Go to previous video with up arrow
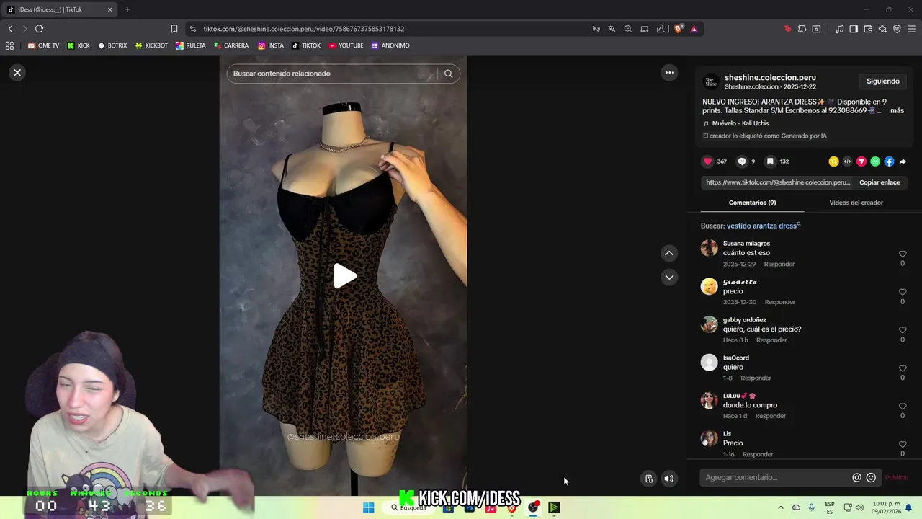Screen dimensions: 922x519 (669, 253)
